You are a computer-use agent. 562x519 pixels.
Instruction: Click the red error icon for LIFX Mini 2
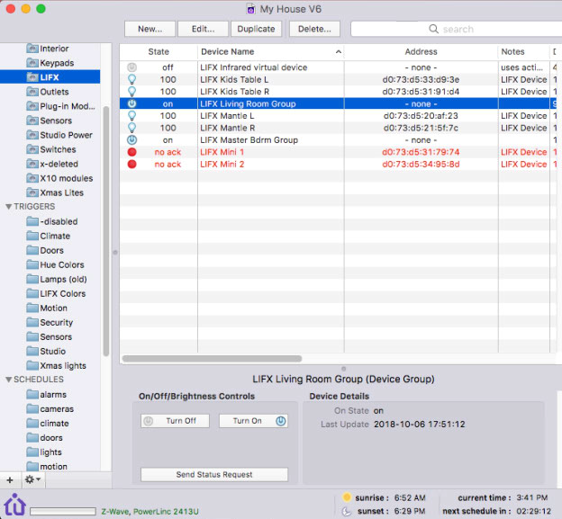pos(131,165)
